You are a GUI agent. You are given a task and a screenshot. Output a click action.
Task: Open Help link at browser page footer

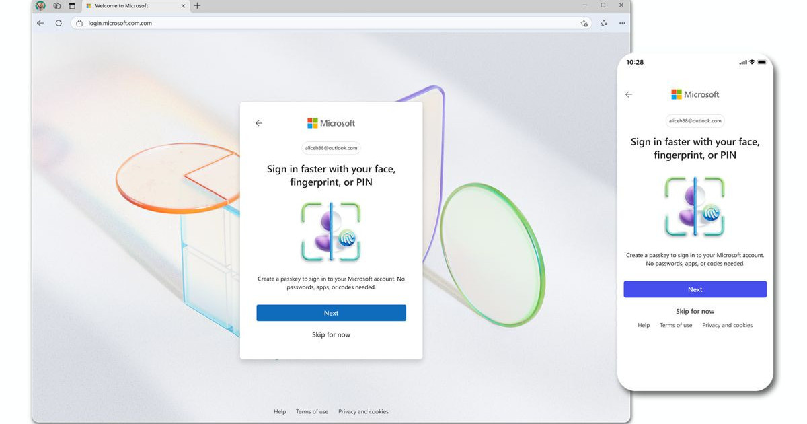tap(280, 411)
